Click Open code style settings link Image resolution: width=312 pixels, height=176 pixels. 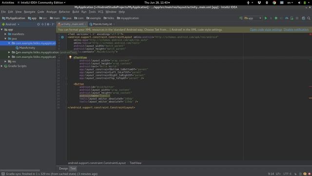266,29
